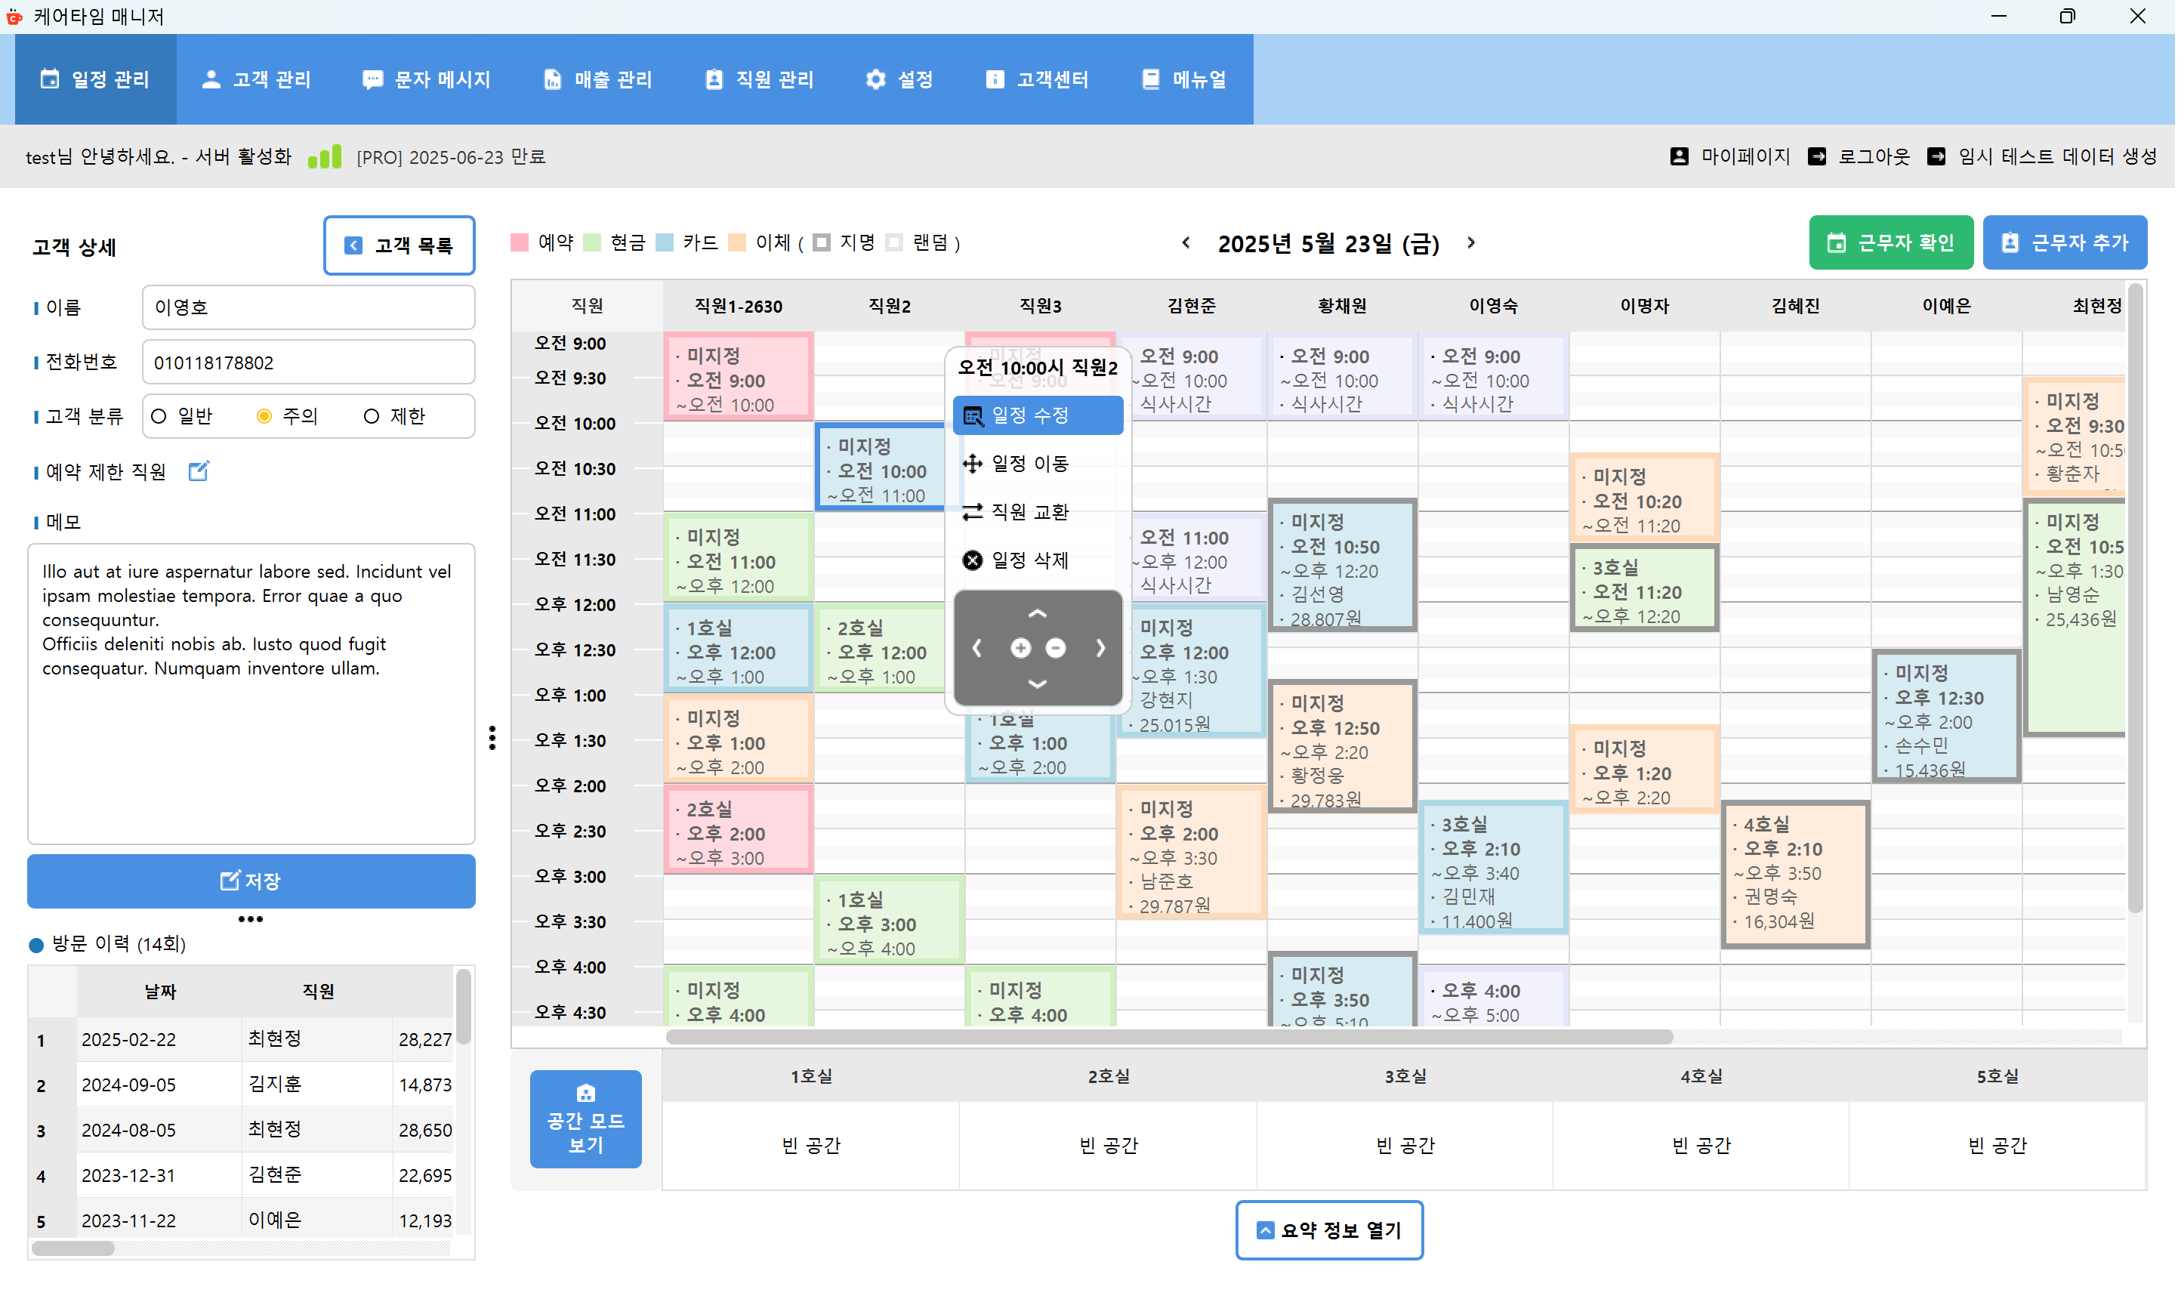This screenshot has height=1299, width=2178.
Task: Click the 전화번호 input field
Action: coord(308,362)
